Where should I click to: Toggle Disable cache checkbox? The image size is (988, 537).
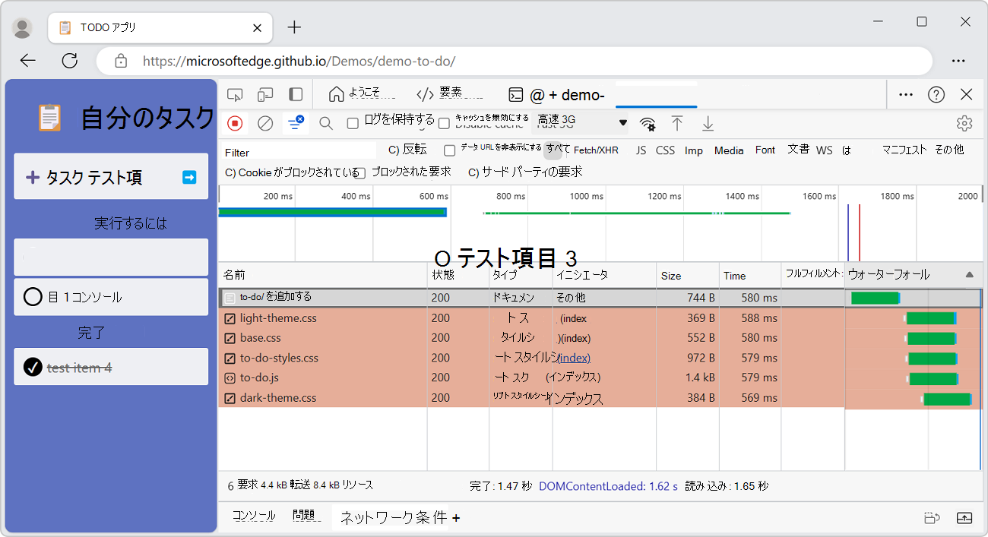445,123
